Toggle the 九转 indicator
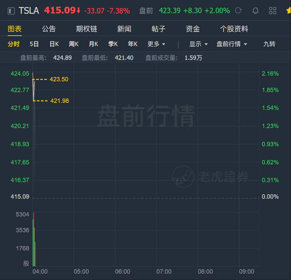Image resolution: width=291 pixels, height=280 pixels. coord(269,44)
